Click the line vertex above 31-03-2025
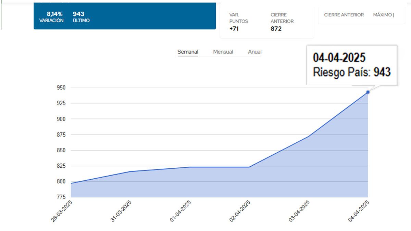This screenshot has height=231, width=411. 130,171
